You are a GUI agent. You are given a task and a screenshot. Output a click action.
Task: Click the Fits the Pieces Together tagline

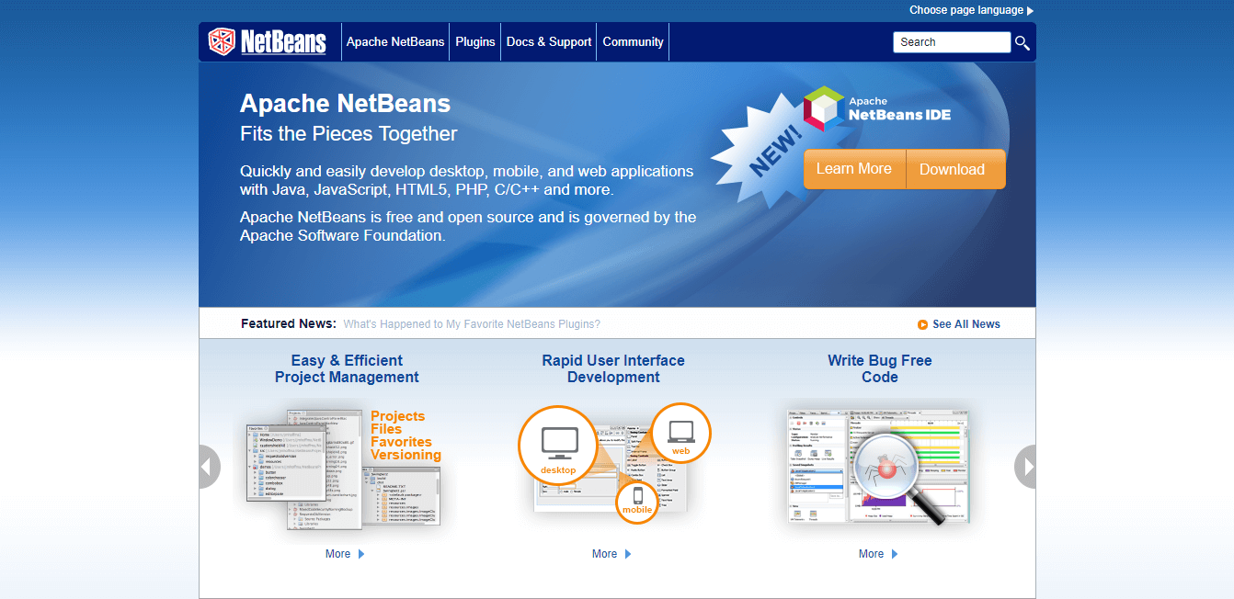pyautogui.click(x=348, y=134)
